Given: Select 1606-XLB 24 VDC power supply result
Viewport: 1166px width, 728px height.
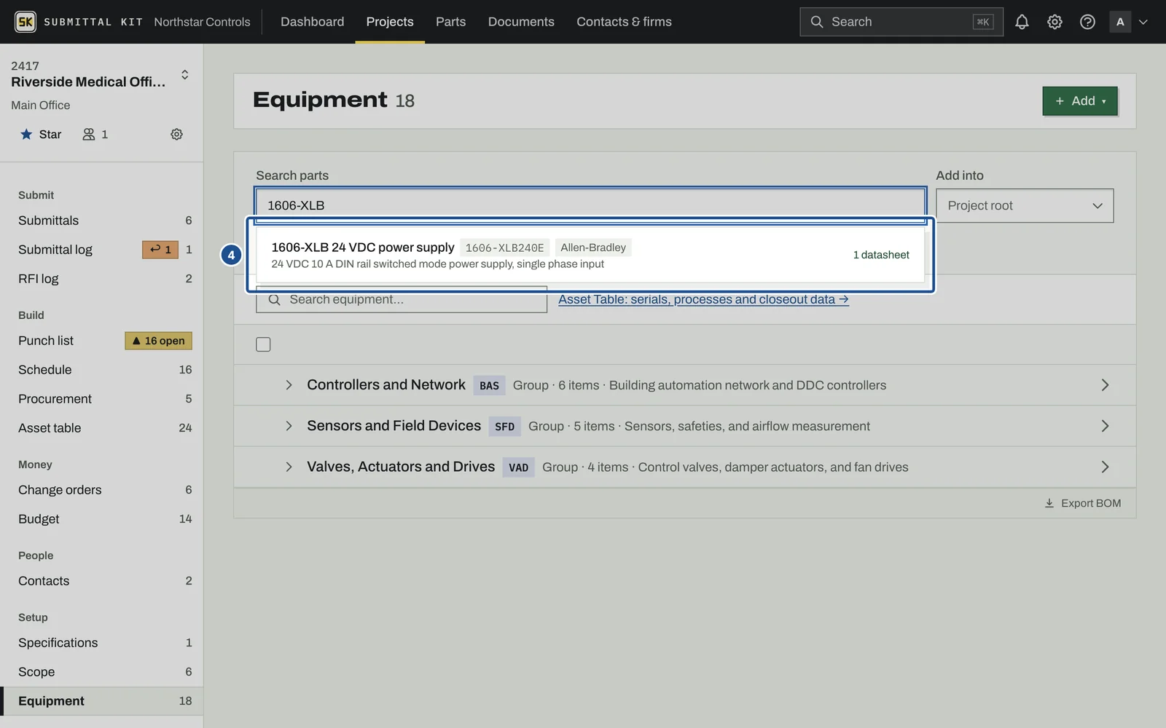Looking at the screenshot, I should (x=590, y=255).
